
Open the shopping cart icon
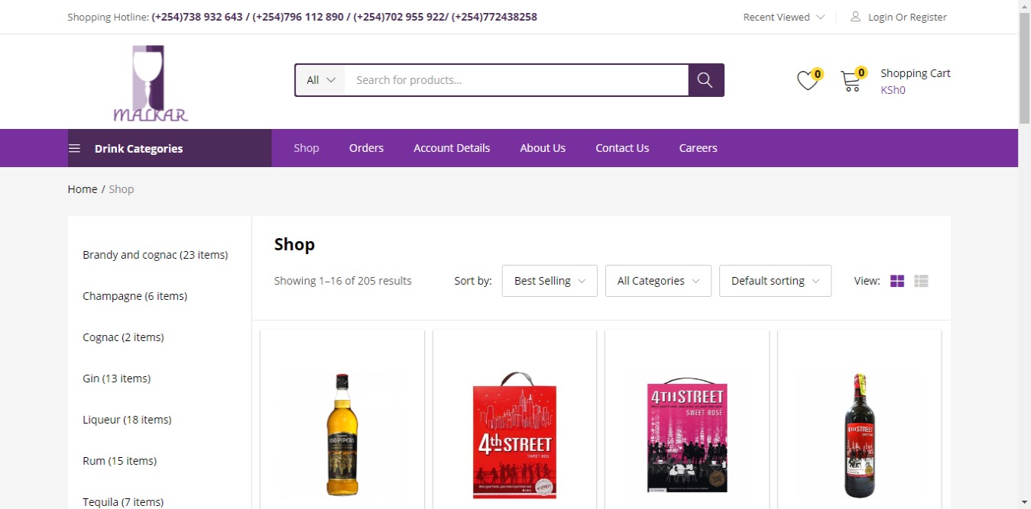pos(850,81)
